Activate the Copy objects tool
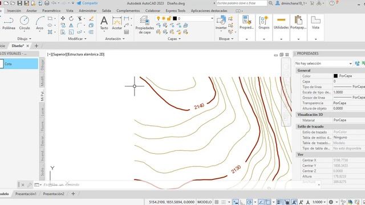 (63, 25)
